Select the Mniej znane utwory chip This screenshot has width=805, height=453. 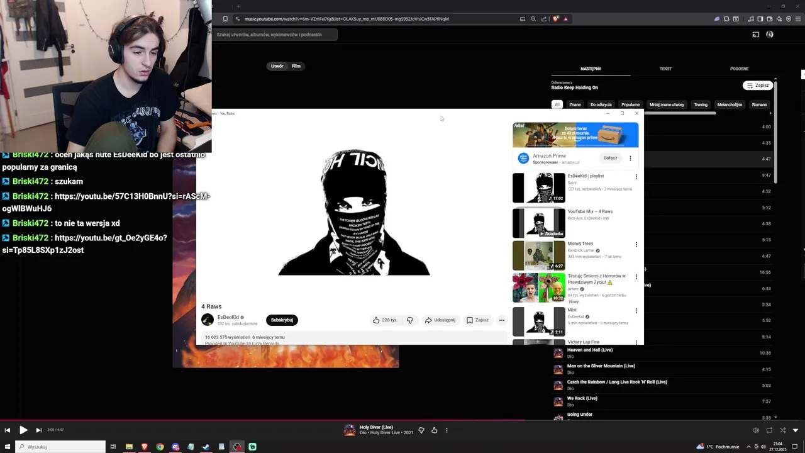point(667,104)
